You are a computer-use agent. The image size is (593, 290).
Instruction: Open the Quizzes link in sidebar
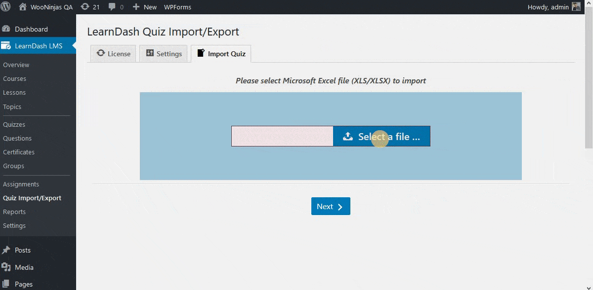click(x=14, y=124)
